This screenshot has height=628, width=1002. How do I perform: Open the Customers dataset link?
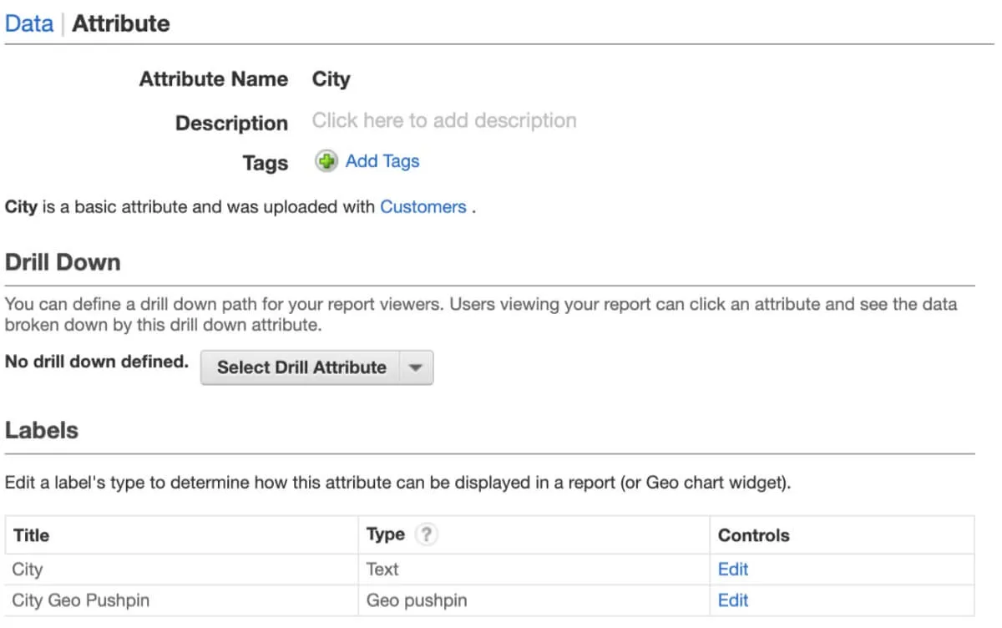(x=423, y=207)
